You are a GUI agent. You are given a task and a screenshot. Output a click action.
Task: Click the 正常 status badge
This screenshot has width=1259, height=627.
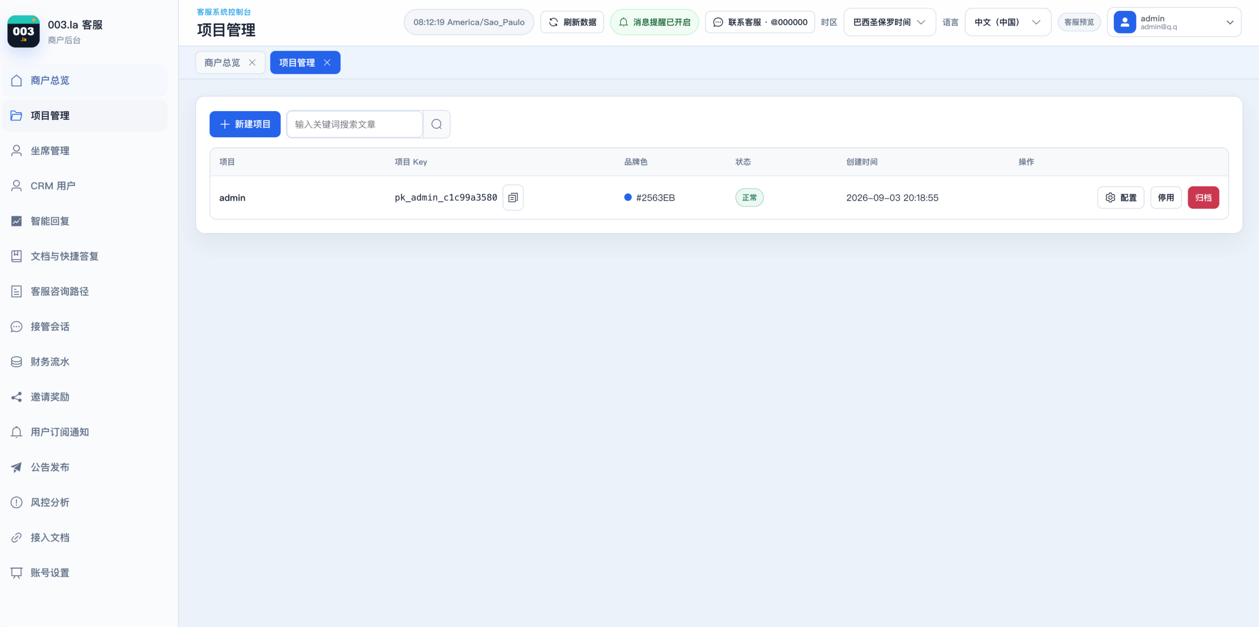pos(749,197)
